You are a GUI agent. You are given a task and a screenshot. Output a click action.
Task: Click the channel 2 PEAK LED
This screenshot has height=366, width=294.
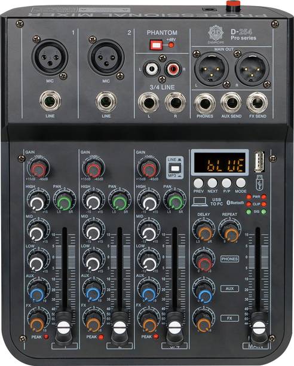[101, 337]
